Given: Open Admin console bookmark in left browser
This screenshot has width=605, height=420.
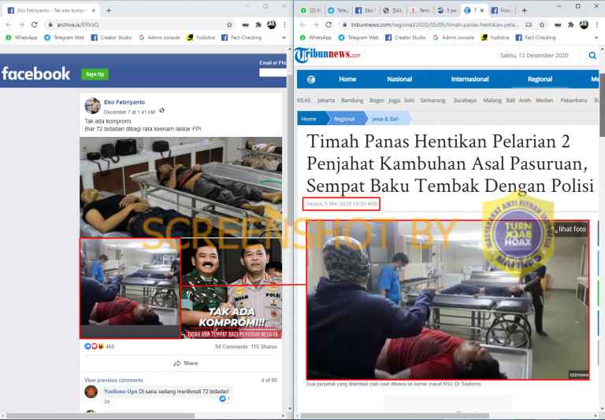Looking at the screenshot, I should [159, 38].
